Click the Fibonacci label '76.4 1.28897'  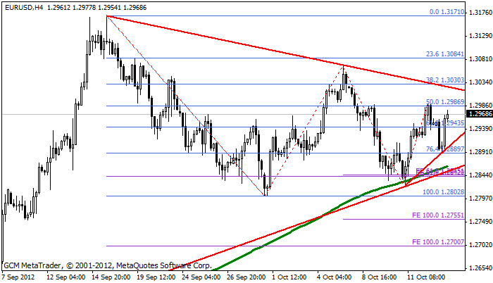click(445, 149)
